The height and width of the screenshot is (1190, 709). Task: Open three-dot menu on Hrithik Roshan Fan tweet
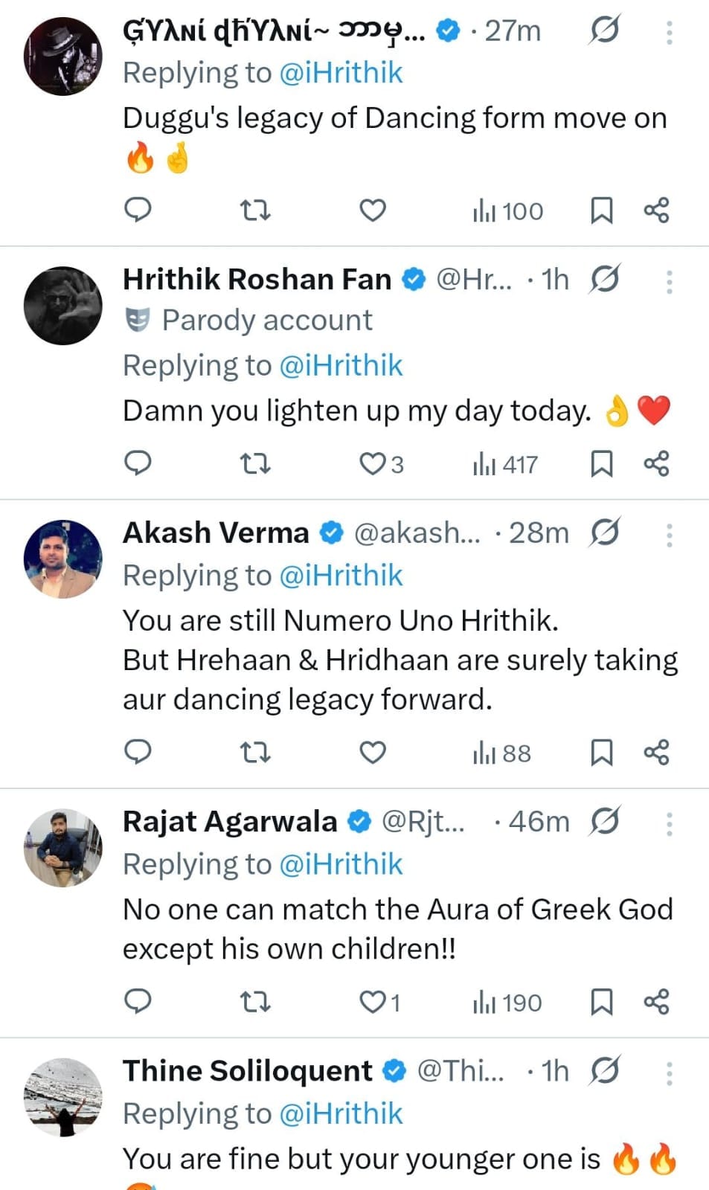670,281
